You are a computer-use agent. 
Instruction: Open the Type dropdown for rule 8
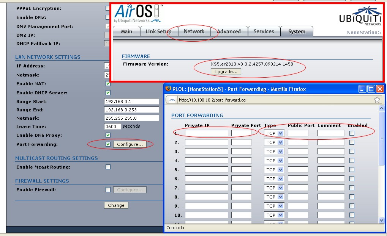coord(274,197)
